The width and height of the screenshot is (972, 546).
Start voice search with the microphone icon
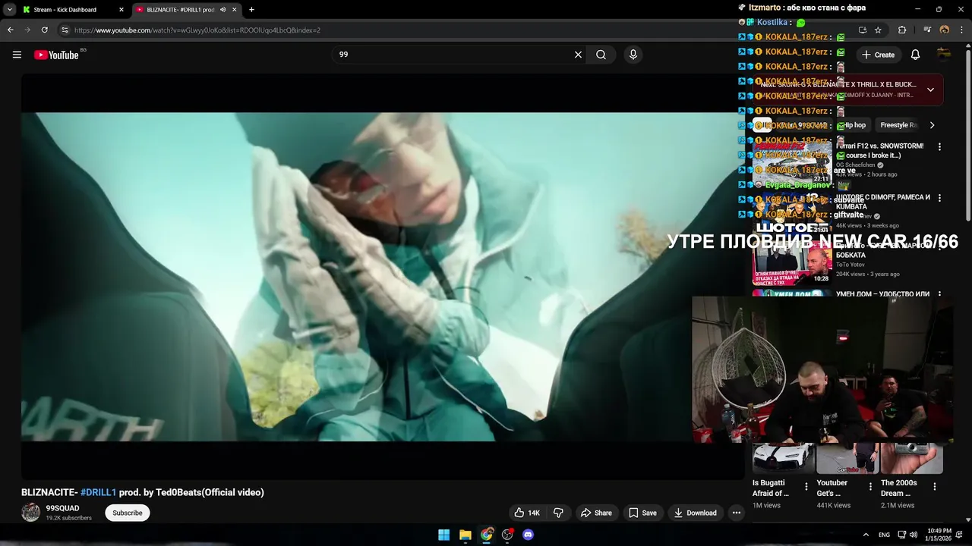[633, 55]
